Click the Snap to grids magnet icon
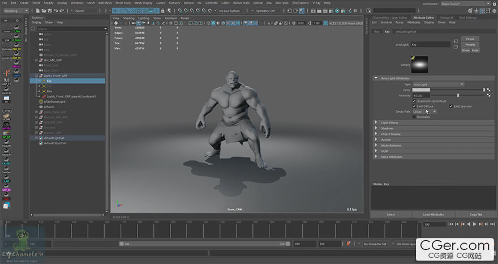This screenshot has width=498, height=264. point(180,11)
